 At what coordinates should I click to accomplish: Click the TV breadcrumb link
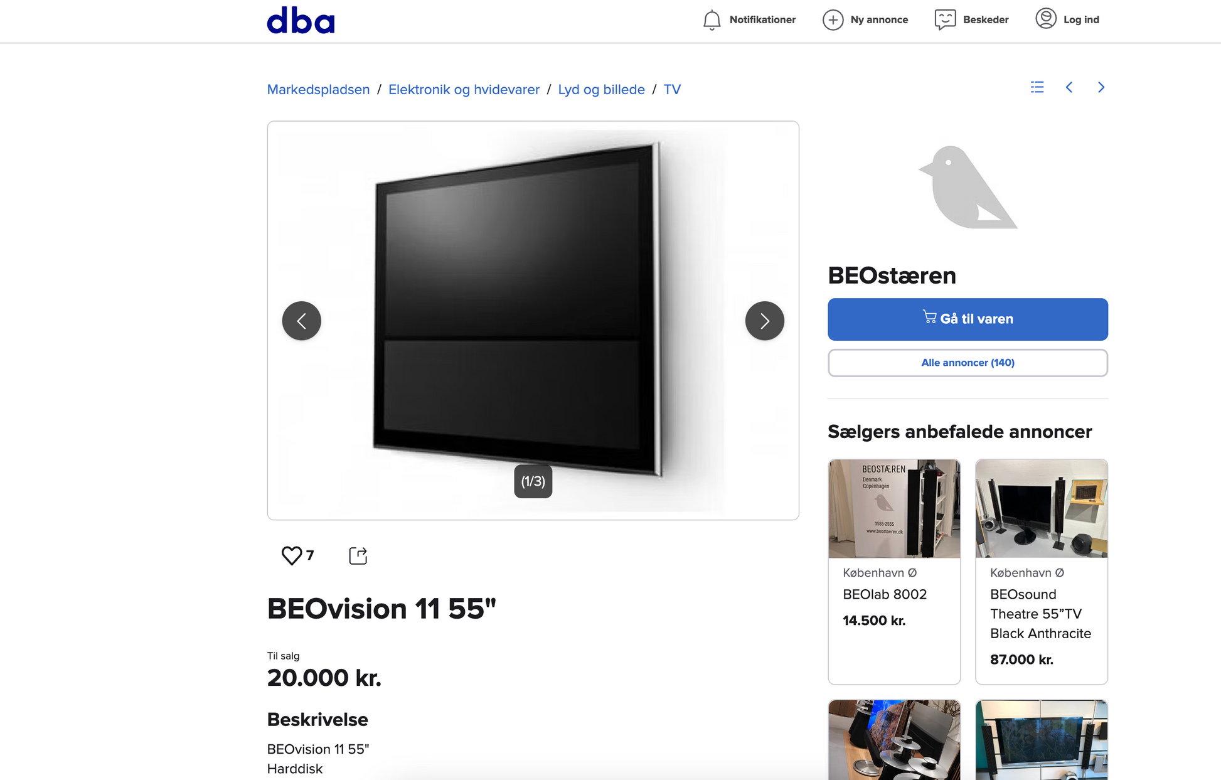pos(672,90)
